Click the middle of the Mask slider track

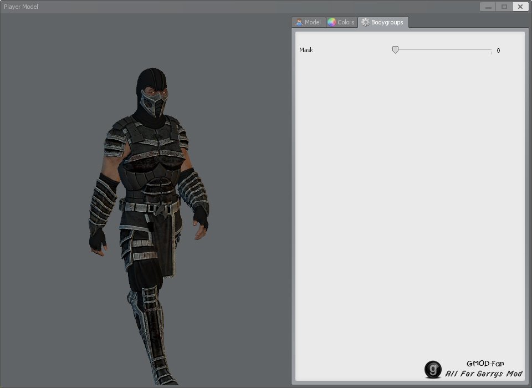pyautogui.click(x=443, y=50)
